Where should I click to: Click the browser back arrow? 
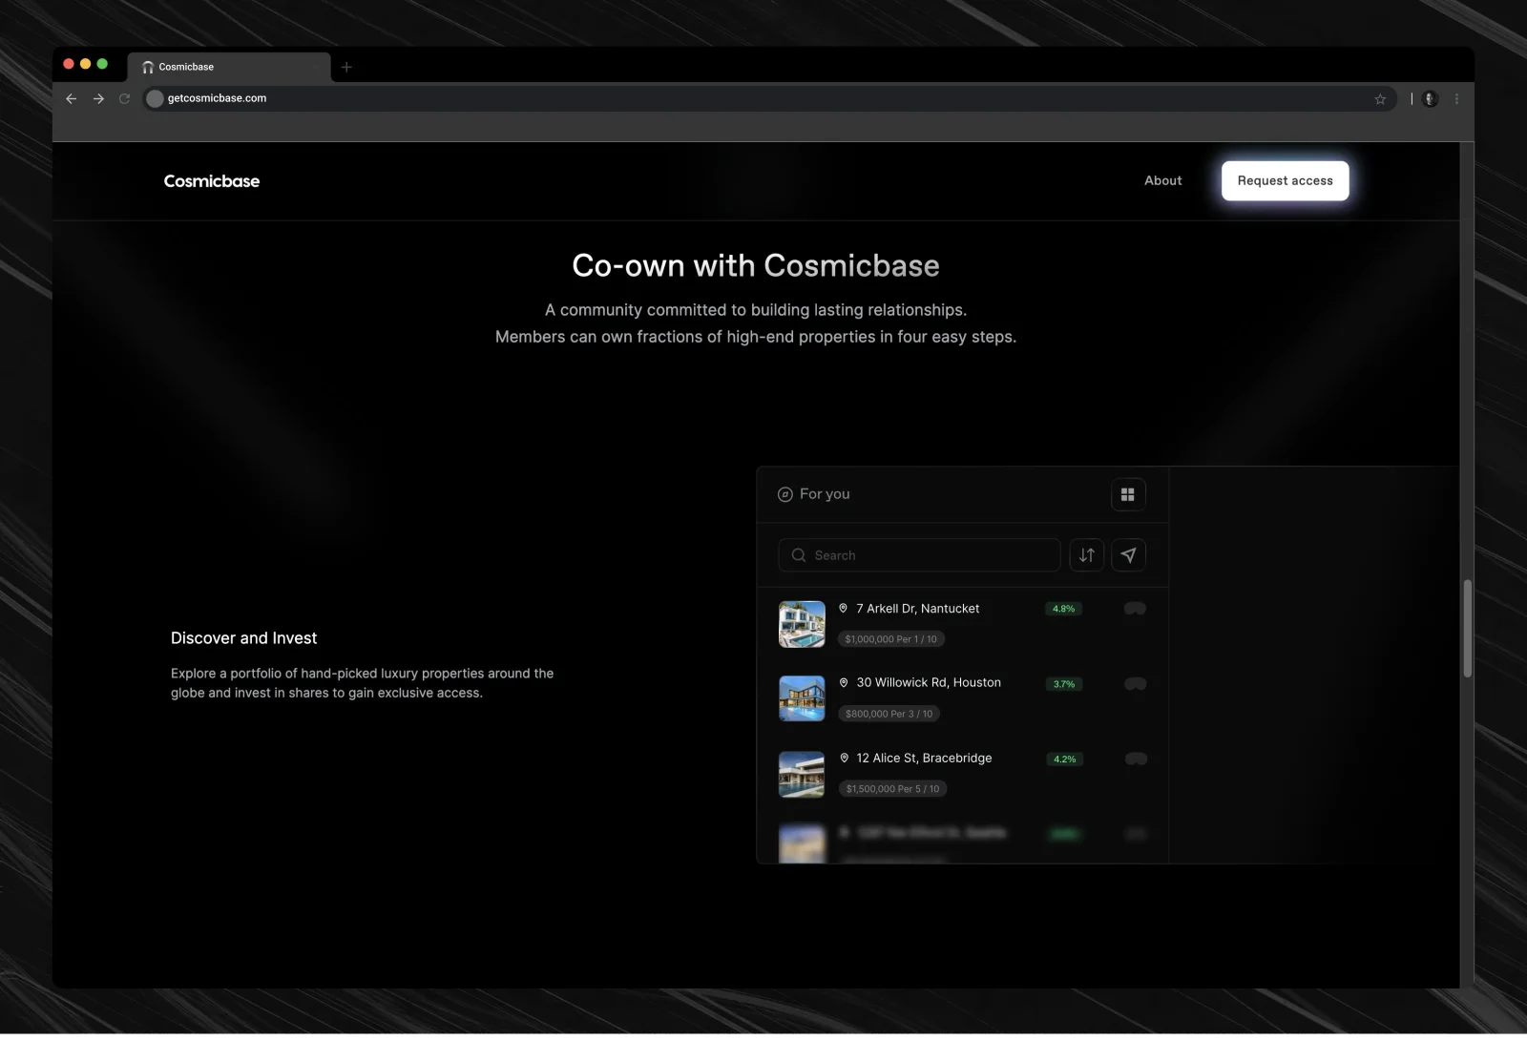pos(71,98)
